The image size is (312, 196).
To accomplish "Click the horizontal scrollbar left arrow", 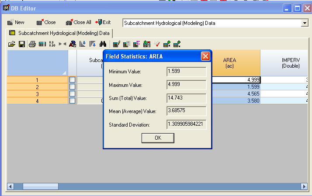I will coord(10,186).
